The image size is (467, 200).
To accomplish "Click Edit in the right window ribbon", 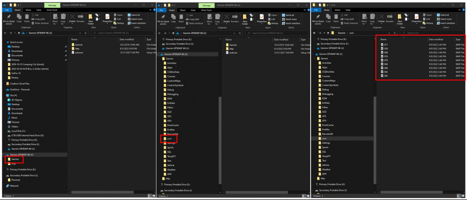I will pos(427,19).
